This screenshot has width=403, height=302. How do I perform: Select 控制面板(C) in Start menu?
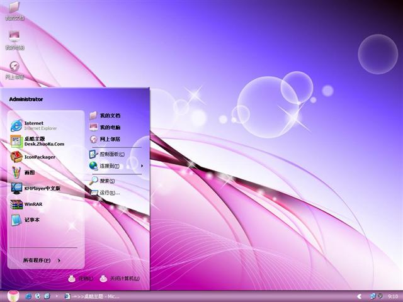tap(111, 154)
